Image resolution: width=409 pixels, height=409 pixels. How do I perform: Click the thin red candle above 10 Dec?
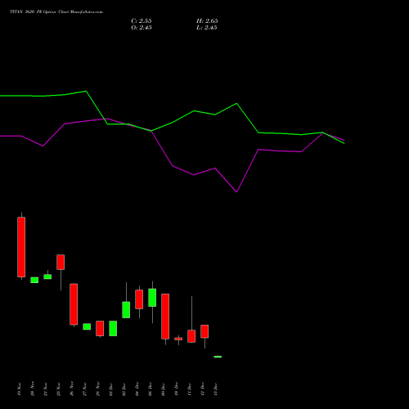point(178,339)
